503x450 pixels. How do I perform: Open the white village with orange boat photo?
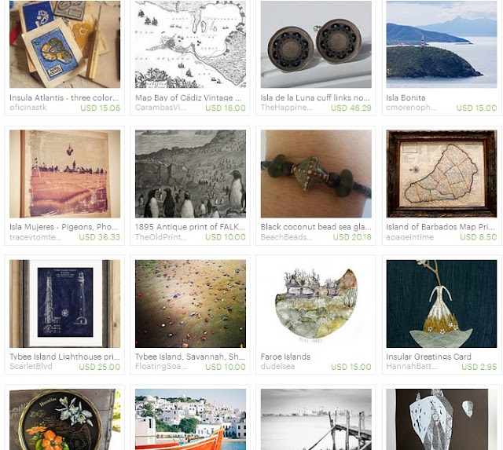click(x=190, y=419)
